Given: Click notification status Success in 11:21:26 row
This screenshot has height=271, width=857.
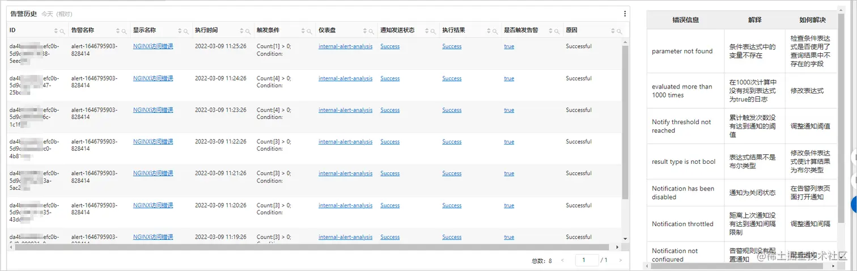Looking at the screenshot, I should pos(390,173).
